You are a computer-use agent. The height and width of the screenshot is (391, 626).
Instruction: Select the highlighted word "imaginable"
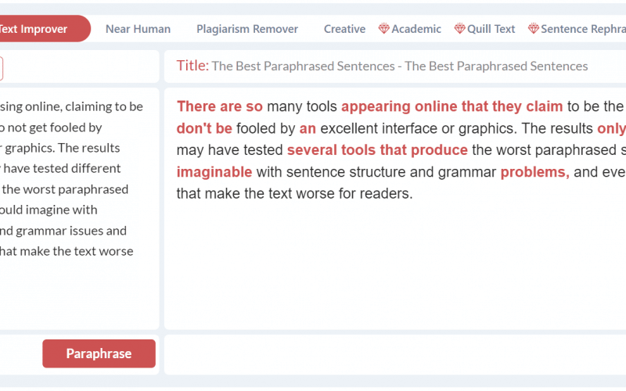tap(214, 171)
